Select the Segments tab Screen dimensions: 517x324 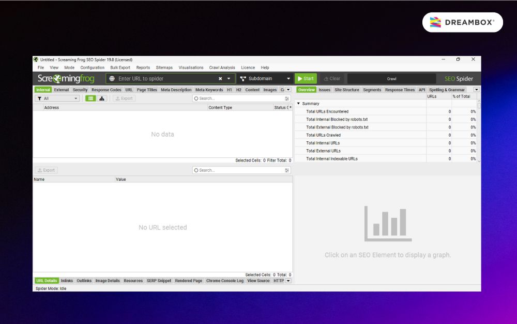[372, 90]
